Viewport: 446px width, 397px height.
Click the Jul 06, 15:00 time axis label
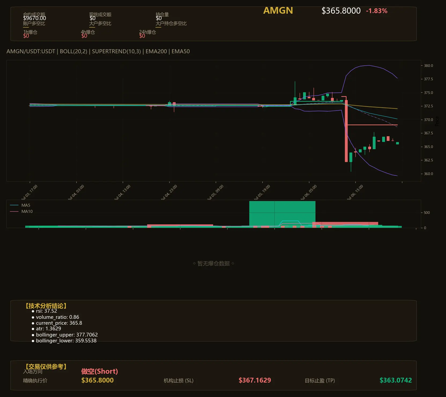355,192
